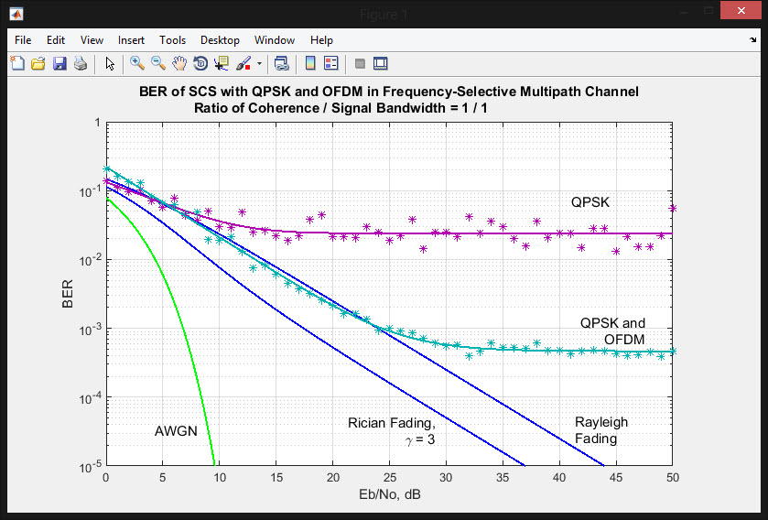Open the Insert menu
This screenshot has width=768, height=520.
tap(131, 40)
